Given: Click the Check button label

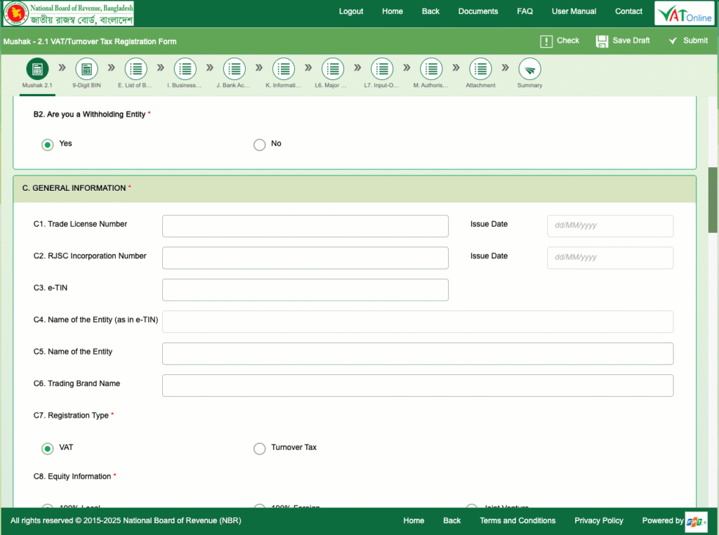Looking at the screenshot, I should click(568, 40).
